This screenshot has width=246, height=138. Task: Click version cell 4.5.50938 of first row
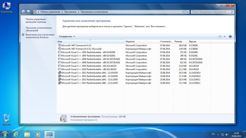[193, 45]
